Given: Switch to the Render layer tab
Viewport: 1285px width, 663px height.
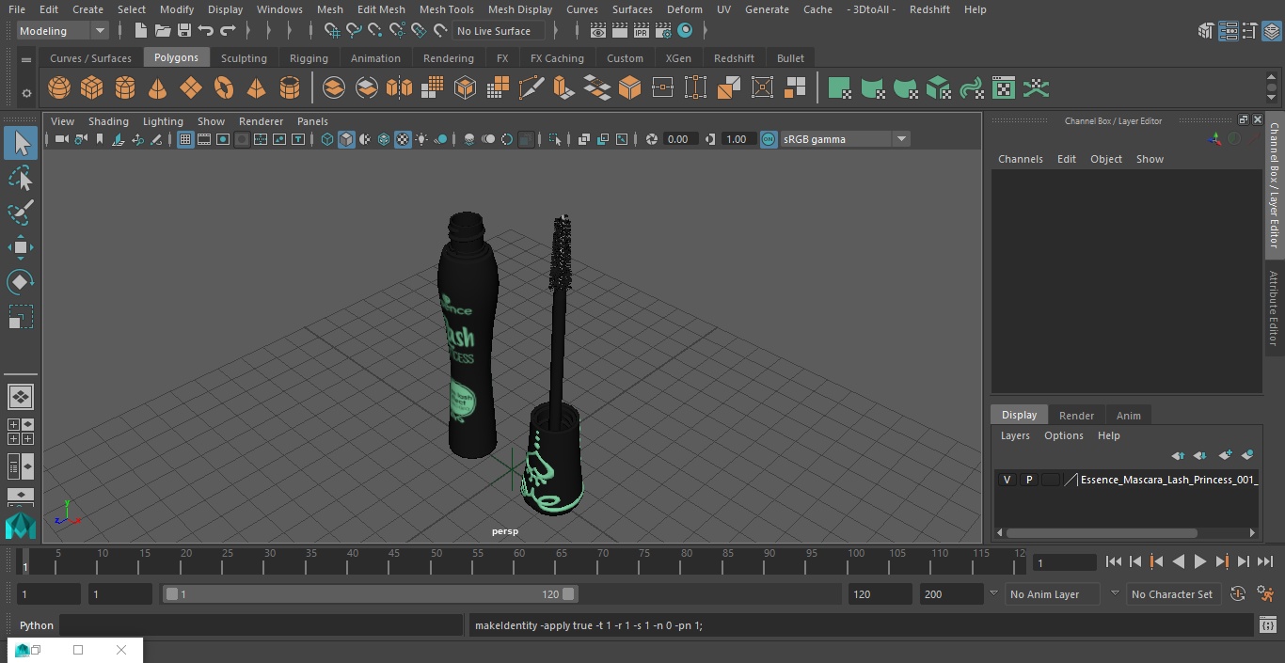Looking at the screenshot, I should pyautogui.click(x=1076, y=416).
